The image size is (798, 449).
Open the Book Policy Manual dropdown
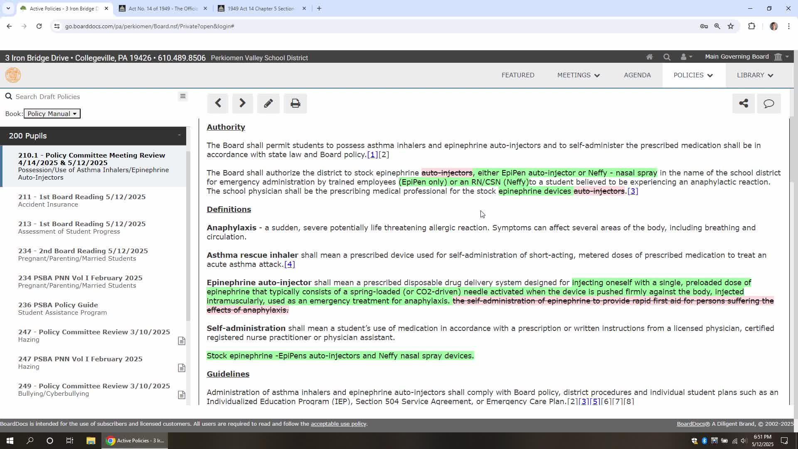click(x=52, y=113)
